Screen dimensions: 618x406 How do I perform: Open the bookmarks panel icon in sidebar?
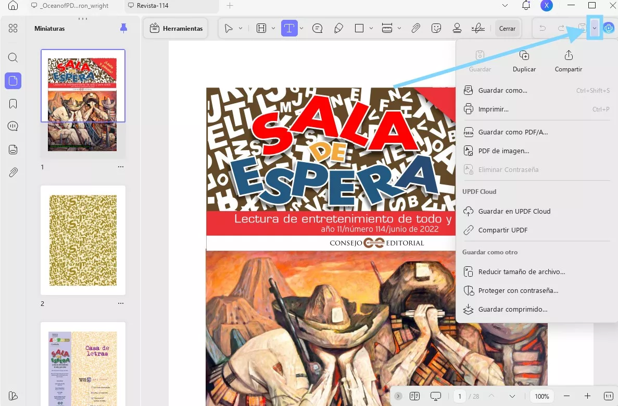[x=13, y=104]
